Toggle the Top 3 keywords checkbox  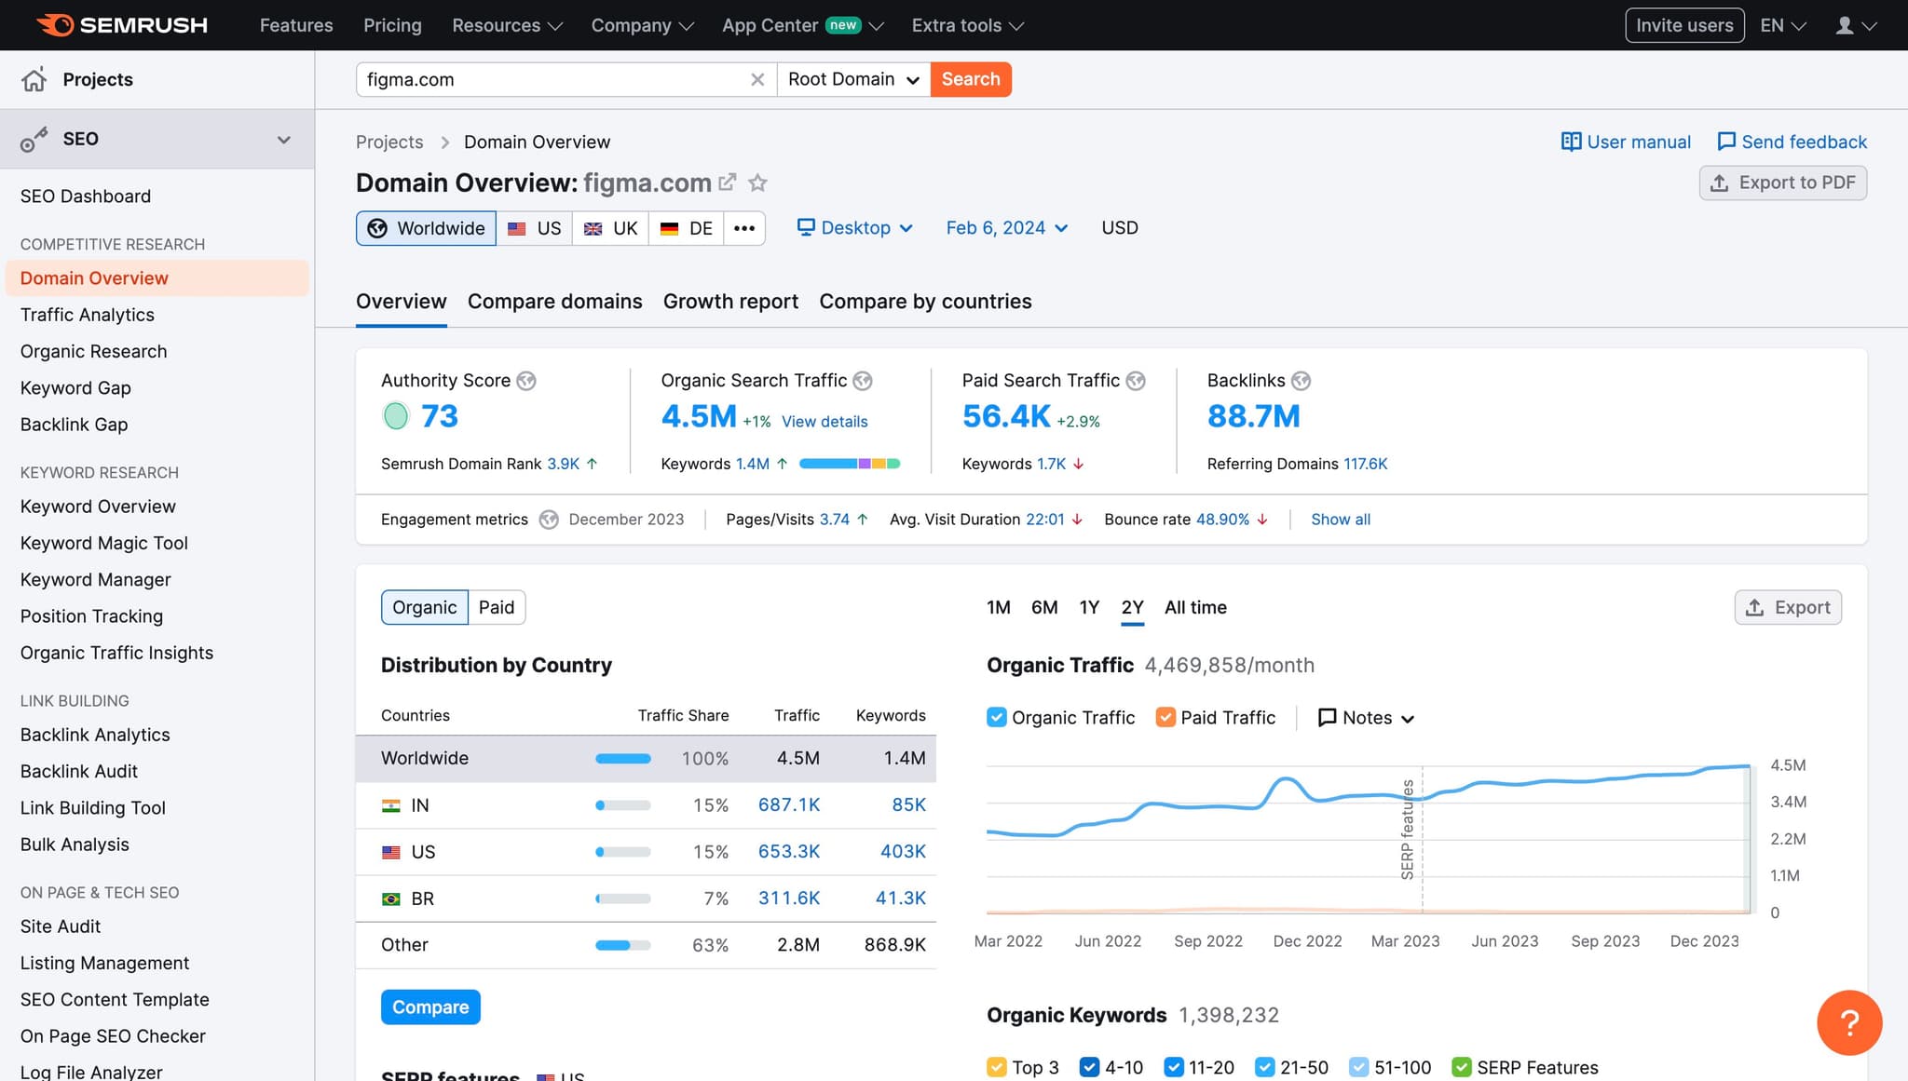click(x=997, y=1067)
